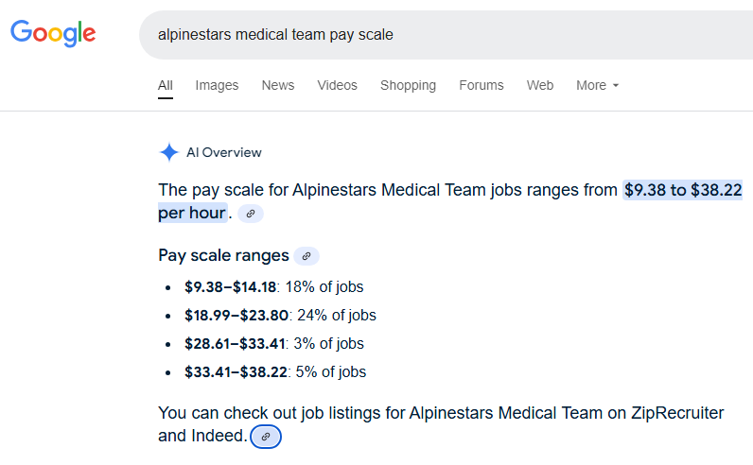The image size is (753, 465).
Task: Click the AI Overview sparkle icon
Action: pyautogui.click(x=169, y=153)
